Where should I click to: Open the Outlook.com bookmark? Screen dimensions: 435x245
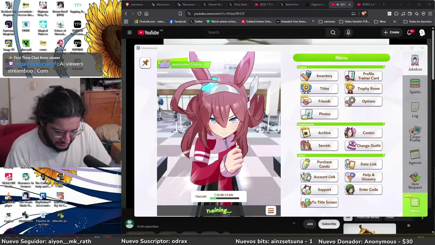tap(150, 21)
